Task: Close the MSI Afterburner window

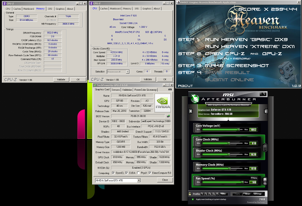Action: coord(265,94)
